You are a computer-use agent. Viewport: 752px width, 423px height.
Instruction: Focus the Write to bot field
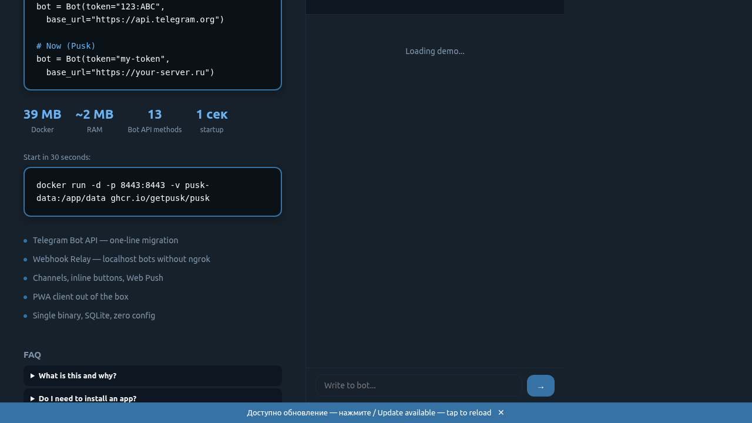point(418,385)
